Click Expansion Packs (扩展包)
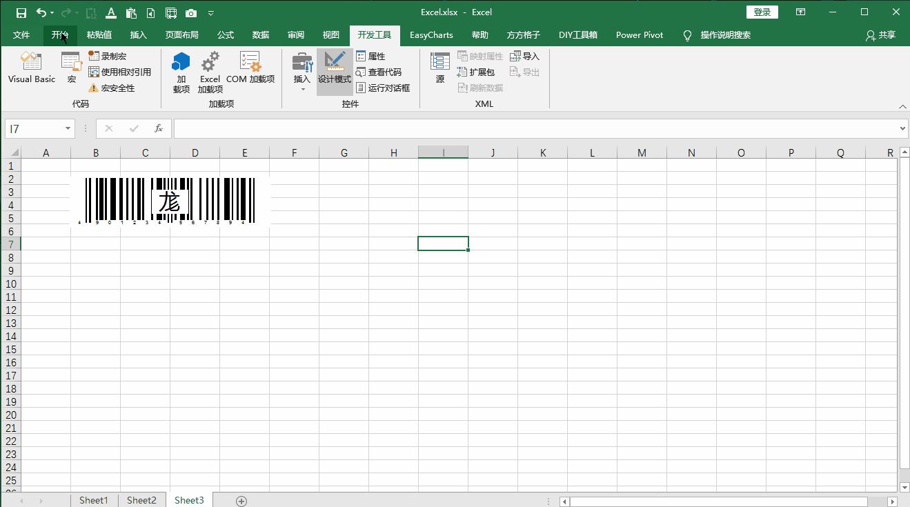This screenshot has height=507, width=910. pos(476,72)
